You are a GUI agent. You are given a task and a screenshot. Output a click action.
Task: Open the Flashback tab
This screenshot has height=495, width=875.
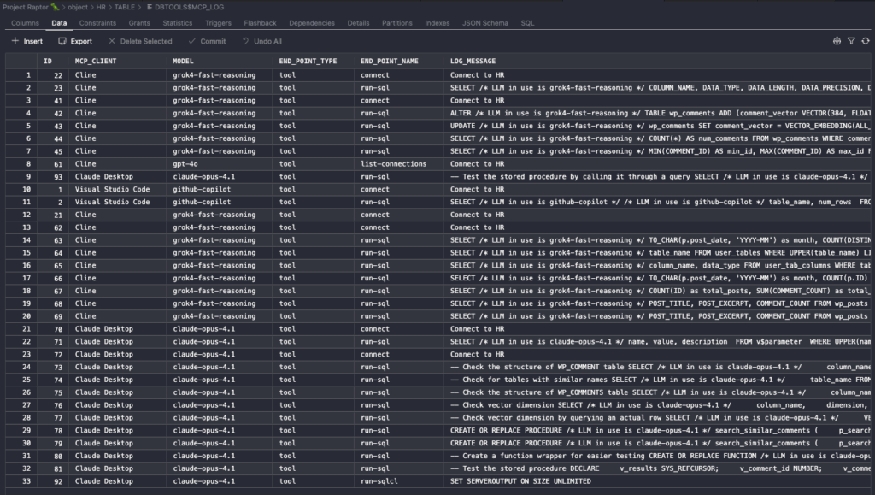[260, 23]
